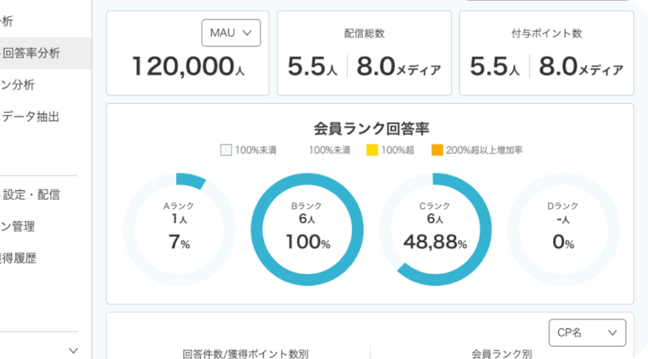Click the Dランク 0% donut chart
The image size is (648, 359).
tap(563, 228)
